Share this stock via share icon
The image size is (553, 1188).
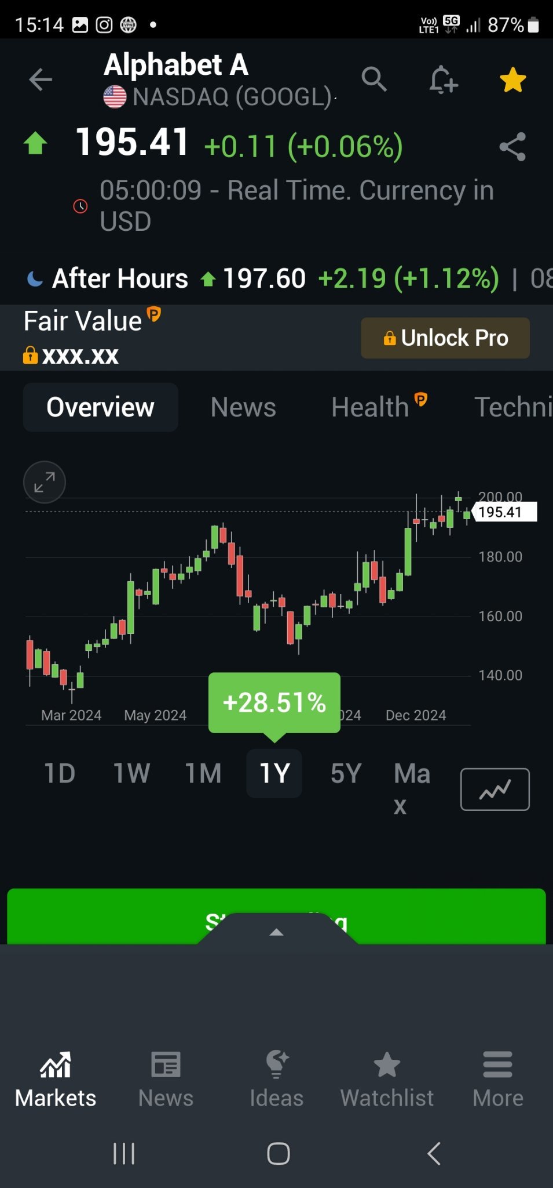[512, 147]
